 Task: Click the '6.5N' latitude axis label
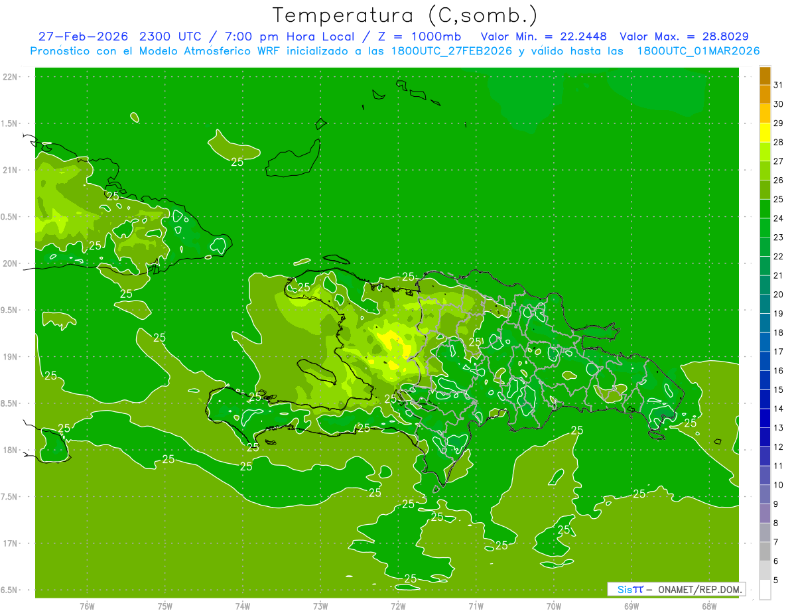tap(10, 590)
